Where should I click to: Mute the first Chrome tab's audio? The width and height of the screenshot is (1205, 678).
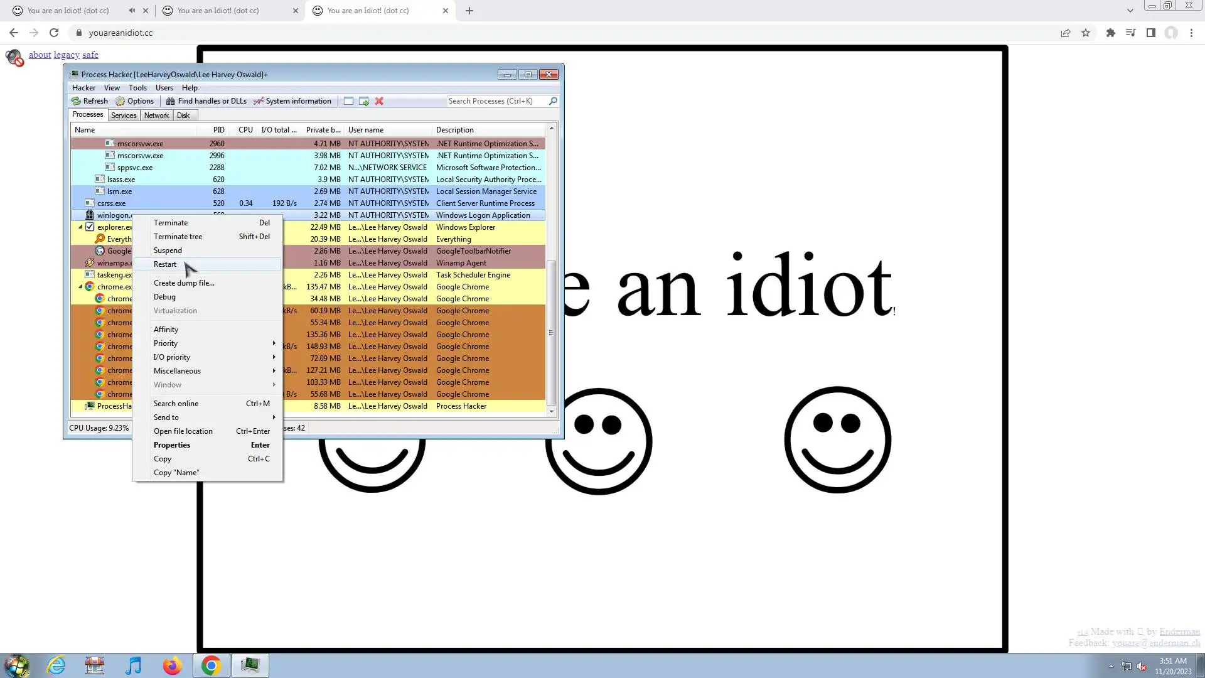(x=132, y=11)
